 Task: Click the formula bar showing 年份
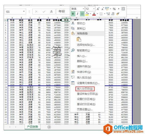(x=63, y=11)
